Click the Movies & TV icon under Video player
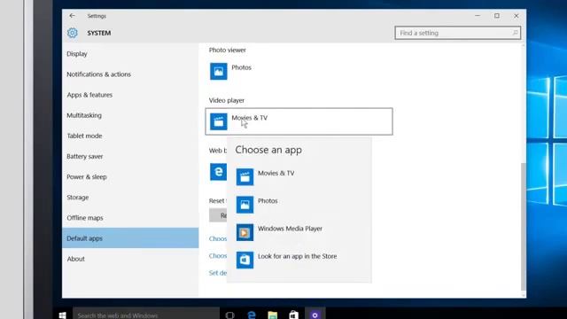Screen dimensions: 567x319 [219, 121]
